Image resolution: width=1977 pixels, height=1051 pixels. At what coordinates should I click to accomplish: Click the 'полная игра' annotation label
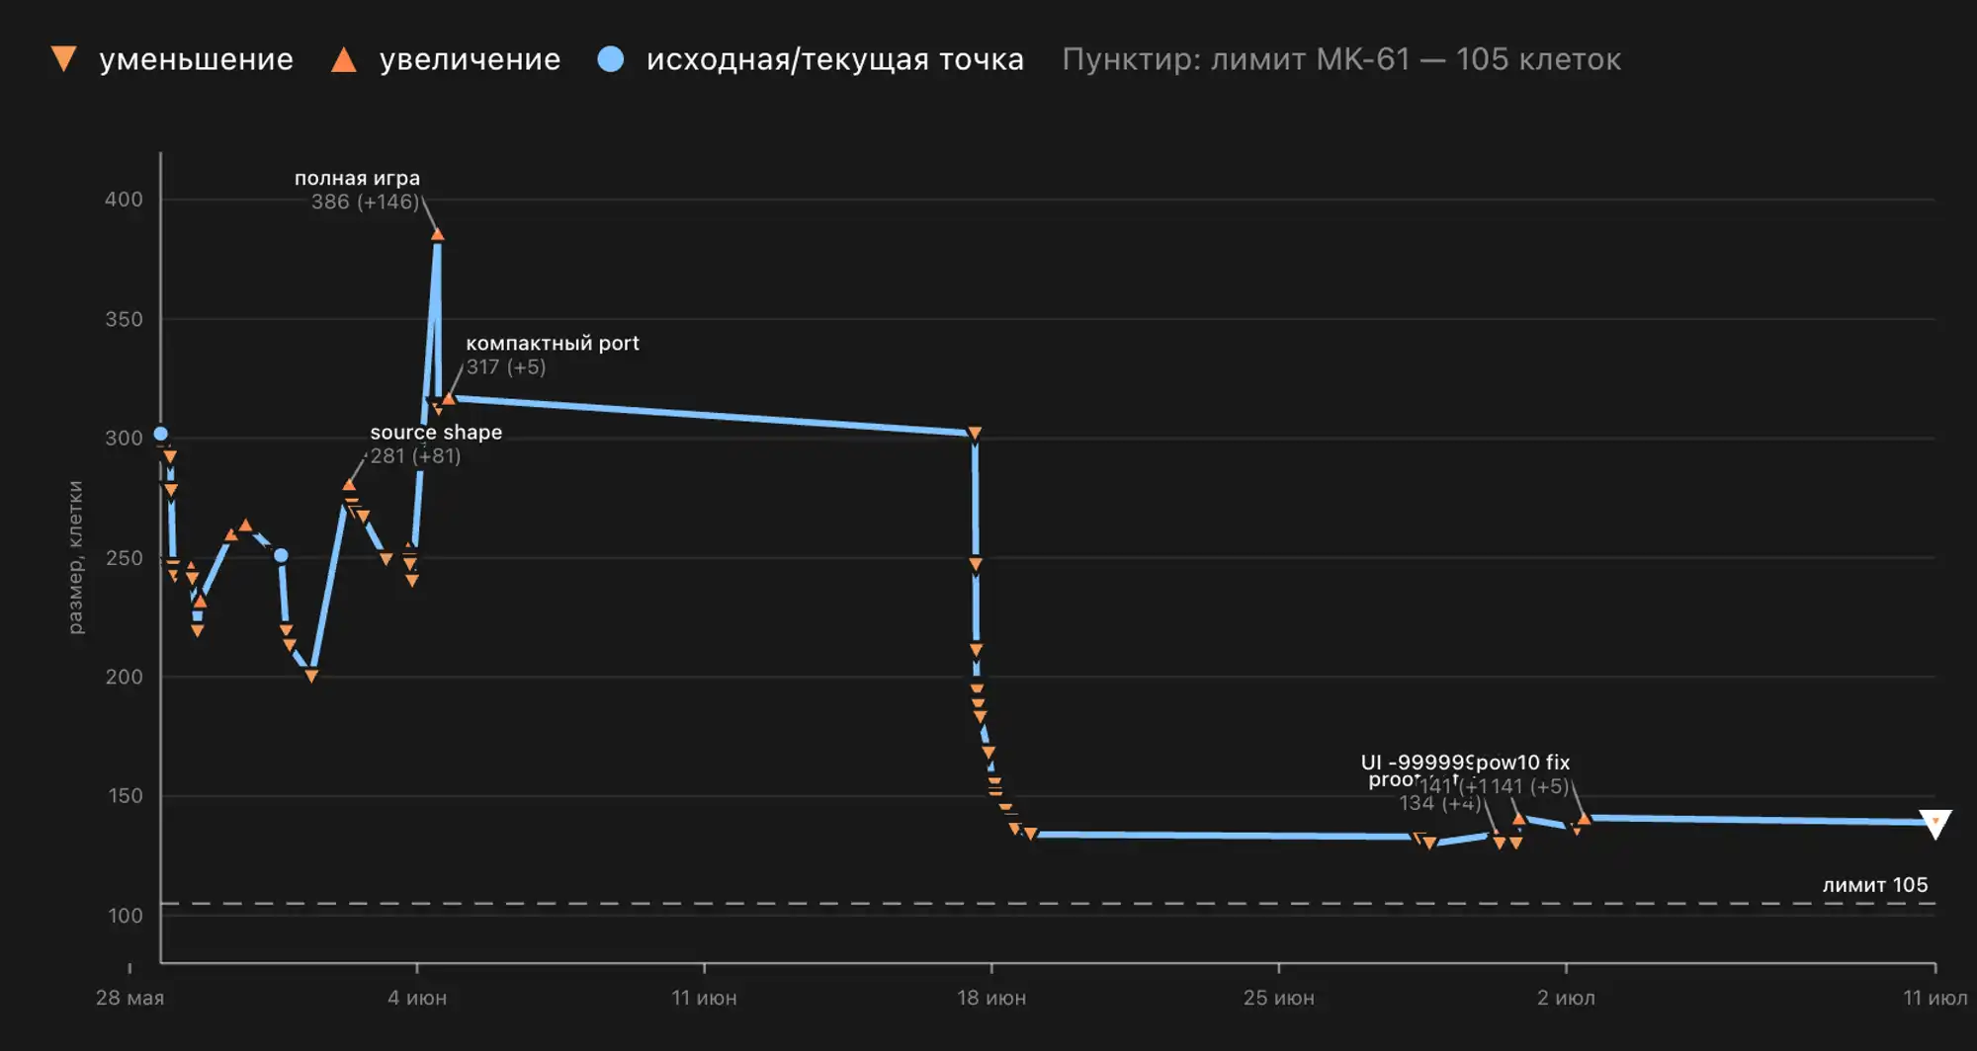[357, 179]
